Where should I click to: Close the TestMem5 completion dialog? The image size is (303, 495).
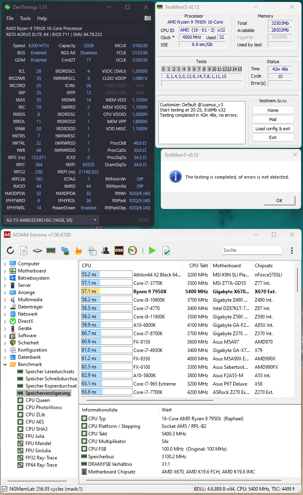[295, 155]
